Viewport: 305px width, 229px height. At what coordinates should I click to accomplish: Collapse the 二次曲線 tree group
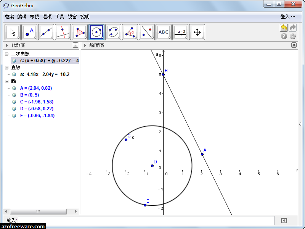point(7,54)
